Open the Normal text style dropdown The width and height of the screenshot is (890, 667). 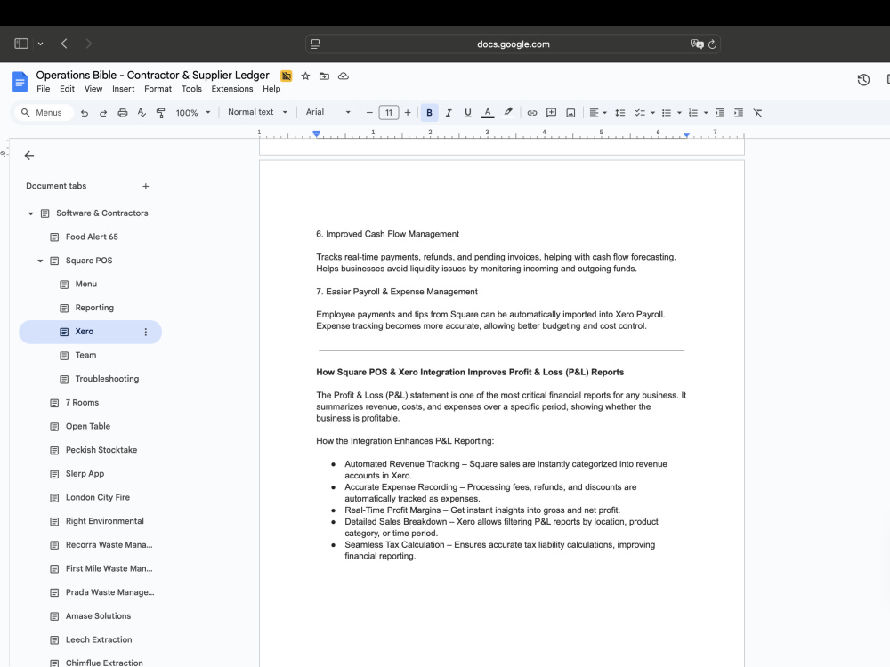tap(257, 112)
